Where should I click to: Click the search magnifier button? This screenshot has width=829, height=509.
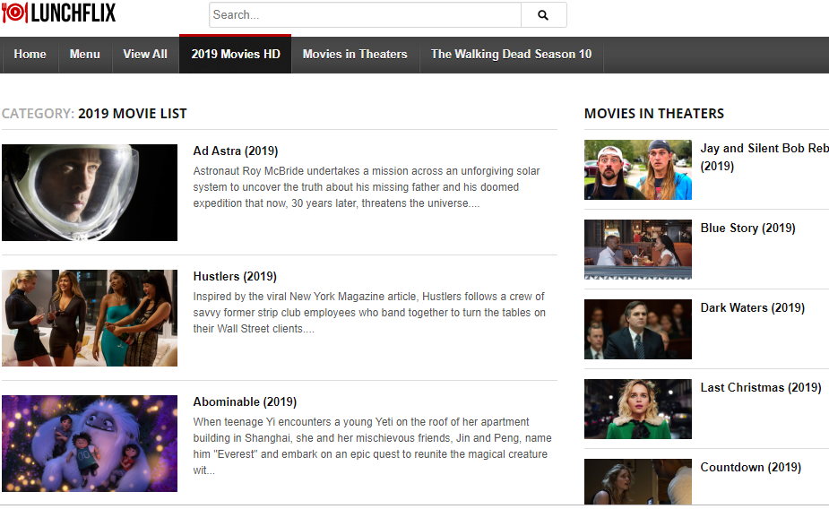coord(543,15)
